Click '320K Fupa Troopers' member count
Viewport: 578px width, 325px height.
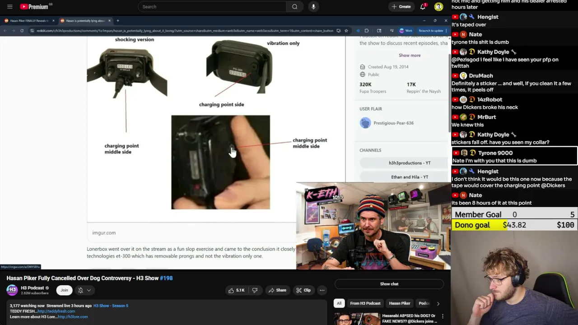coord(373,88)
